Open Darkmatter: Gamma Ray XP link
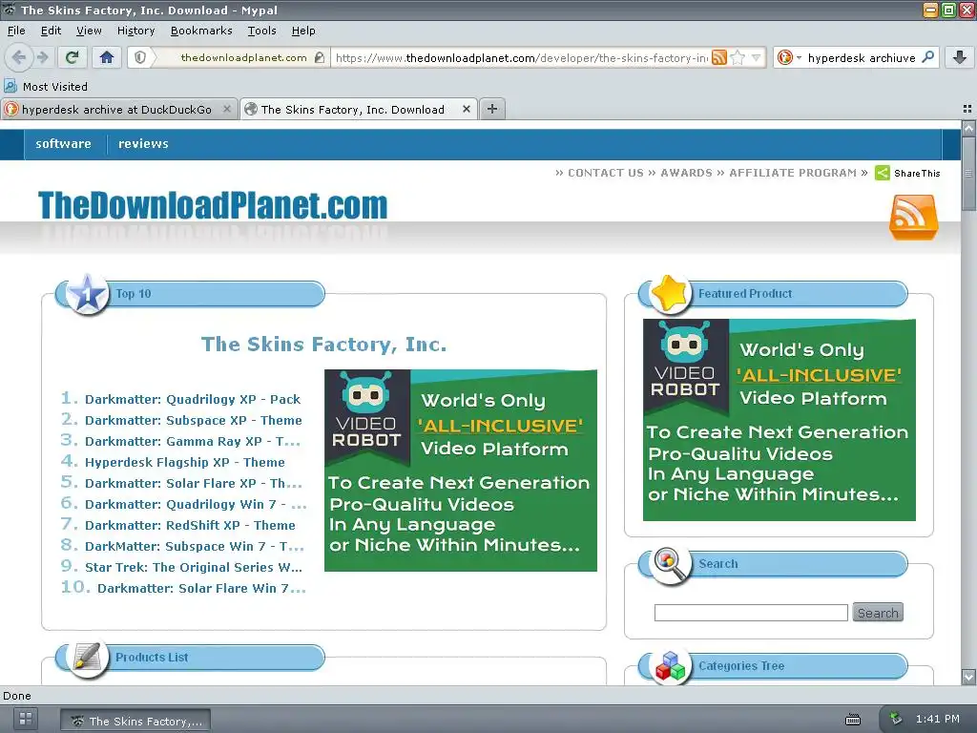Viewport: 977px width, 733px height. pos(193,441)
